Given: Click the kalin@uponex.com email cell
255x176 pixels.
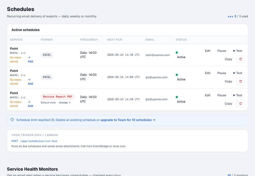Looking at the screenshot, I should click(158, 55).
